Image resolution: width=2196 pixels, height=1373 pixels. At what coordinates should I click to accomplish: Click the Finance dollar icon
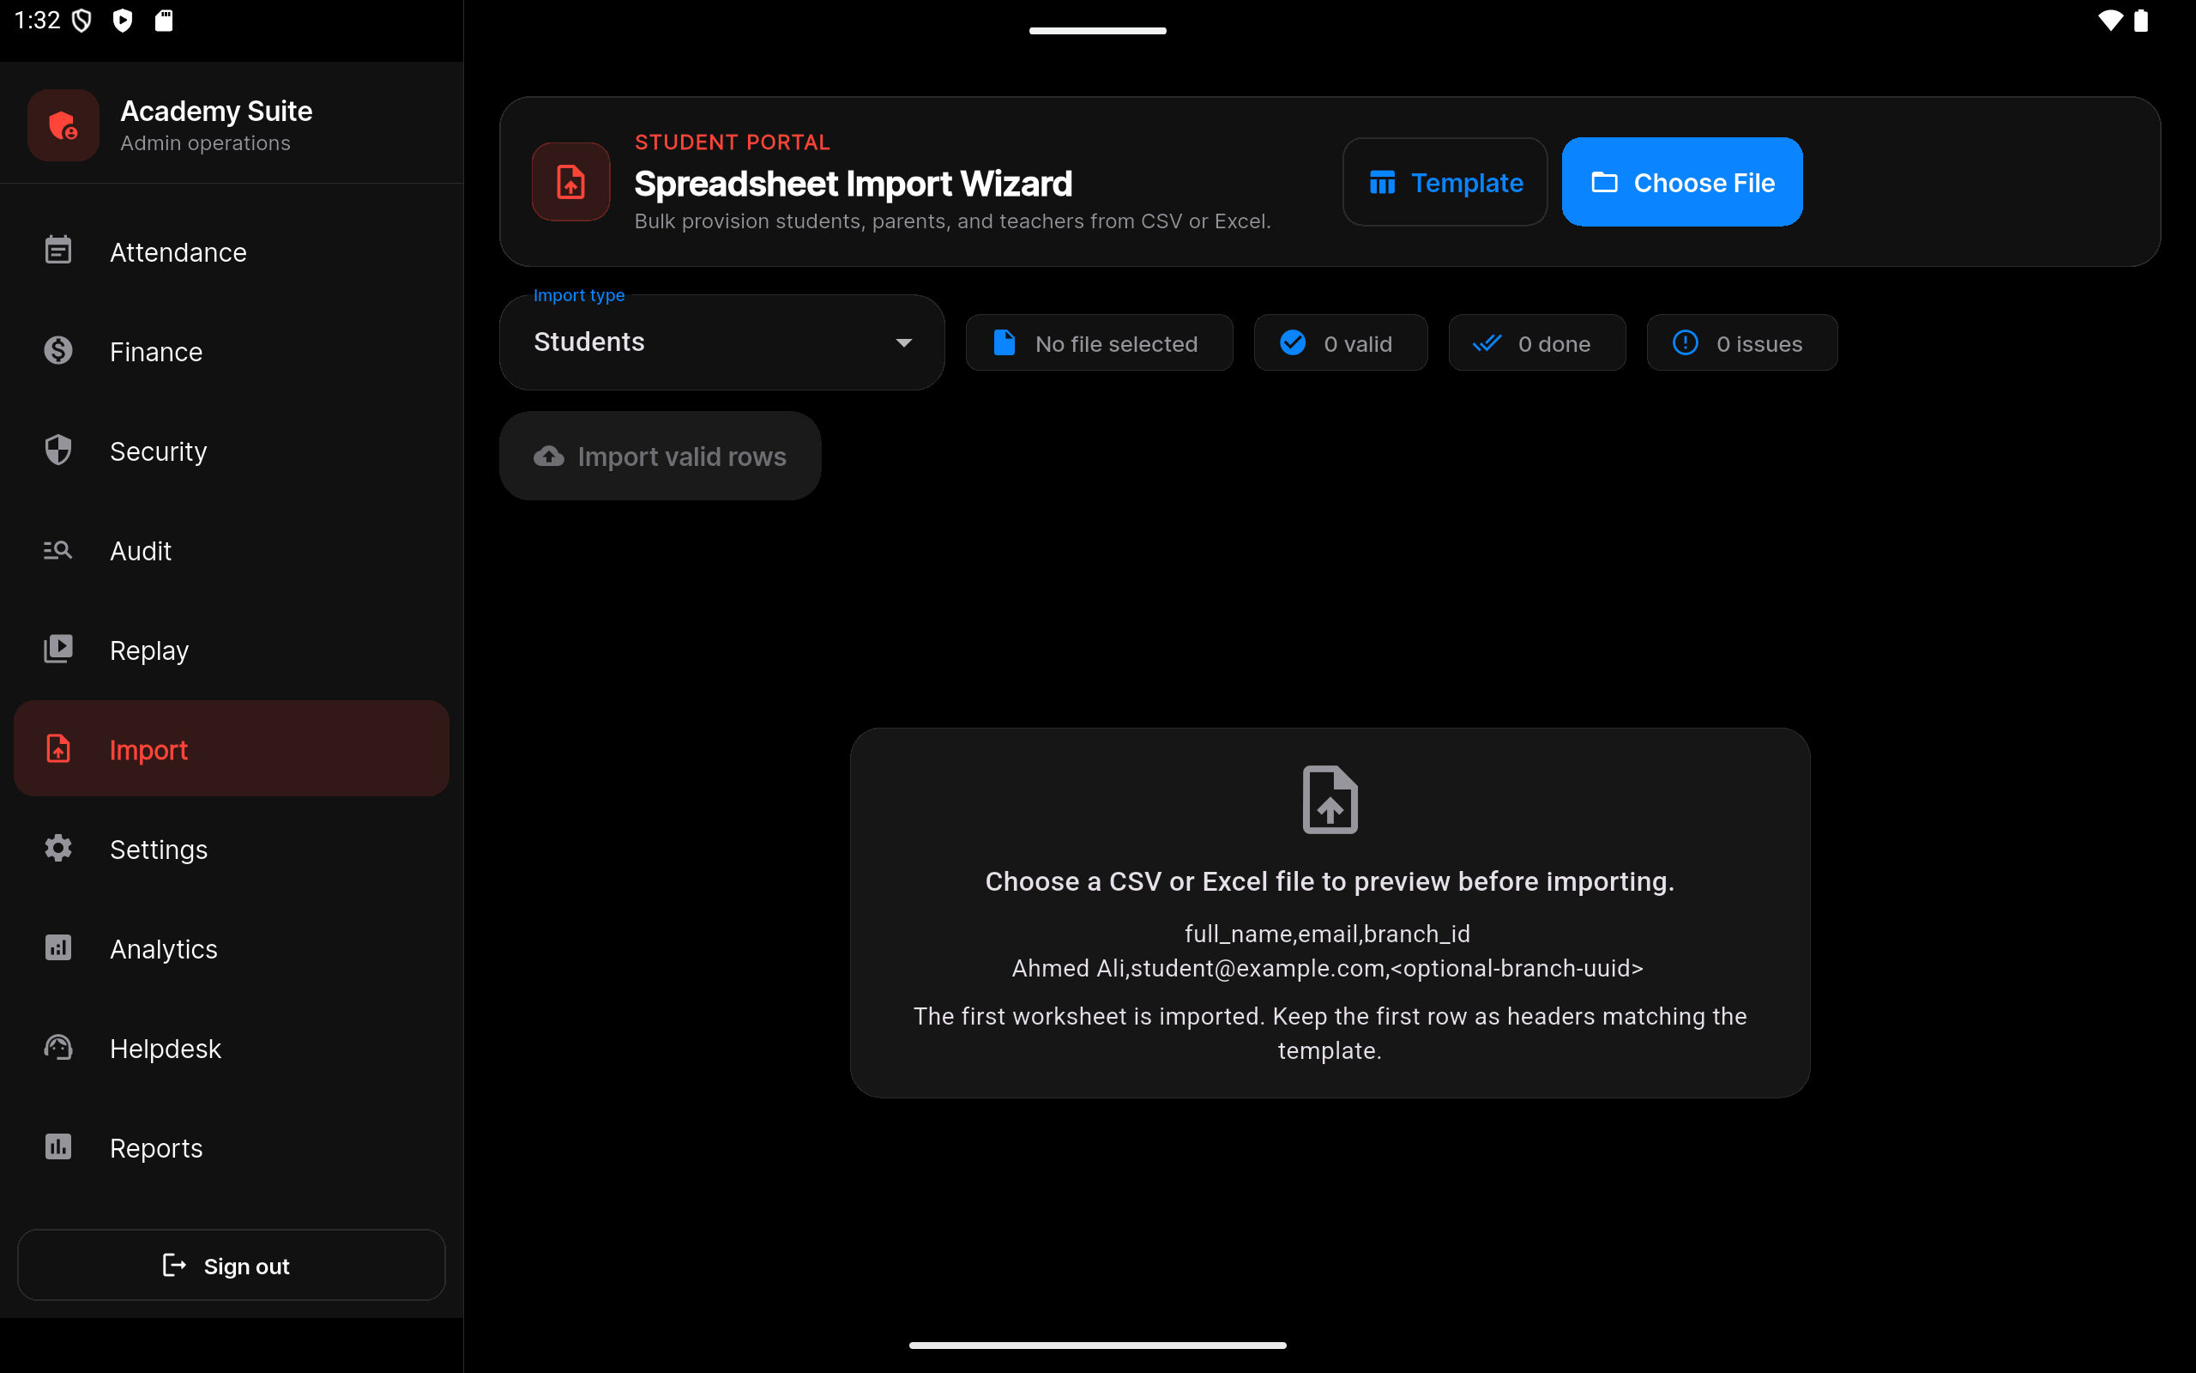pos(58,350)
